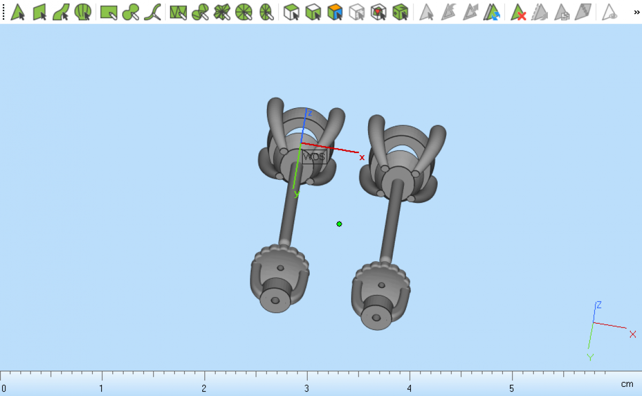Select the freeform blob brush marking tool
Screen dimensions: 642x396
coord(130,12)
